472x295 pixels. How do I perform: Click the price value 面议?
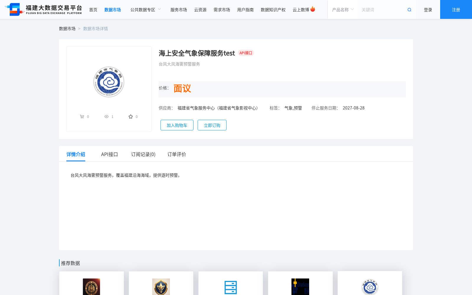[182, 88]
